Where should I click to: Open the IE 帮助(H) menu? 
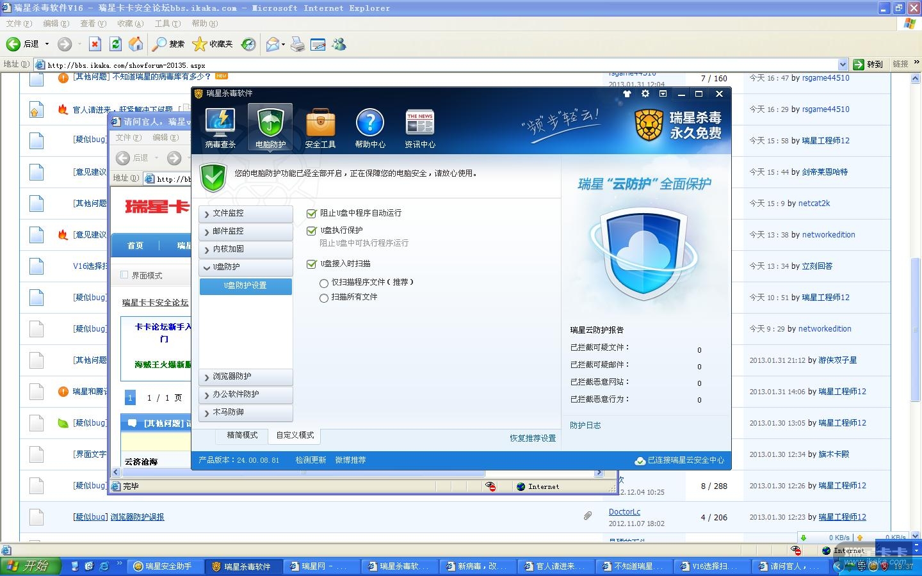click(204, 24)
